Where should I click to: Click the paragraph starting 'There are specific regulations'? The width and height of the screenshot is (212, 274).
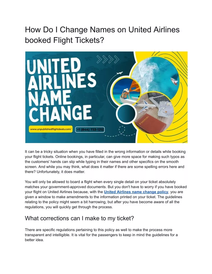pos(101,235)
